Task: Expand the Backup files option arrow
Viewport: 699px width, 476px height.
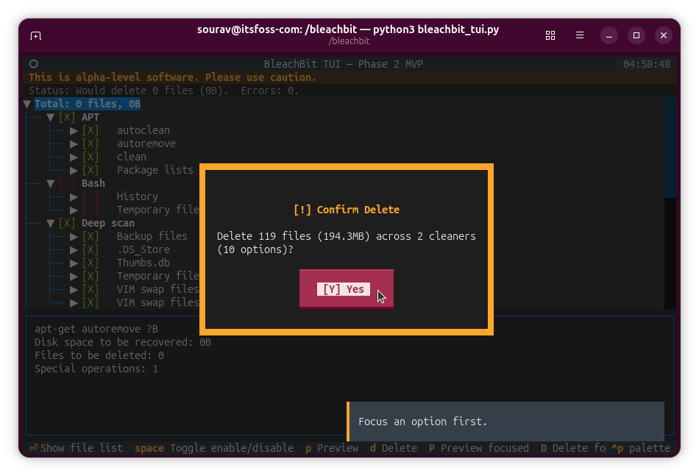Action: pyautogui.click(x=74, y=236)
